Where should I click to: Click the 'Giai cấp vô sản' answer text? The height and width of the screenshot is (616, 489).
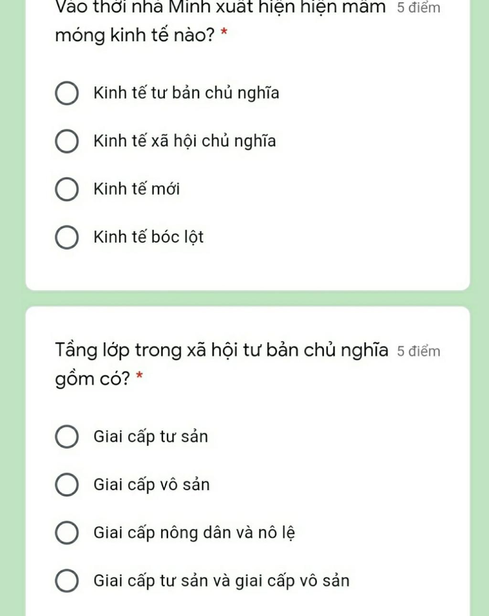(x=152, y=485)
